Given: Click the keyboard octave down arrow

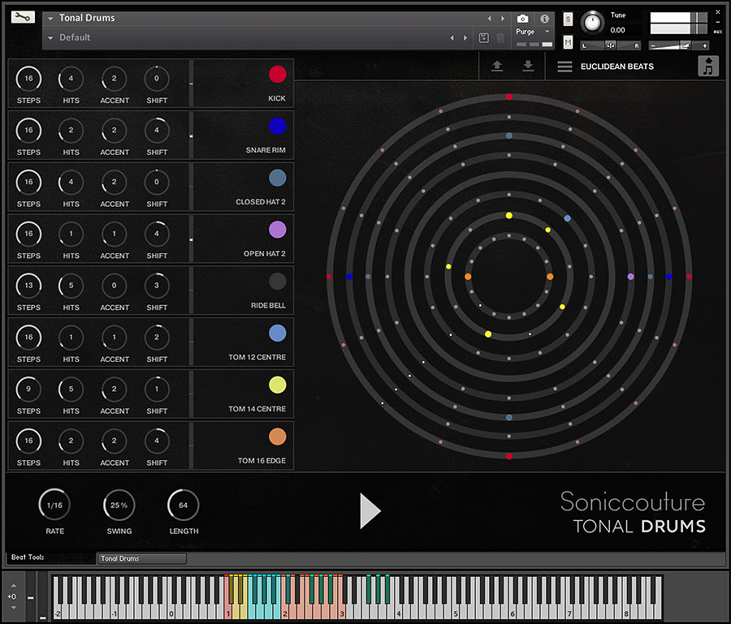Looking at the screenshot, I should click(14, 607).
